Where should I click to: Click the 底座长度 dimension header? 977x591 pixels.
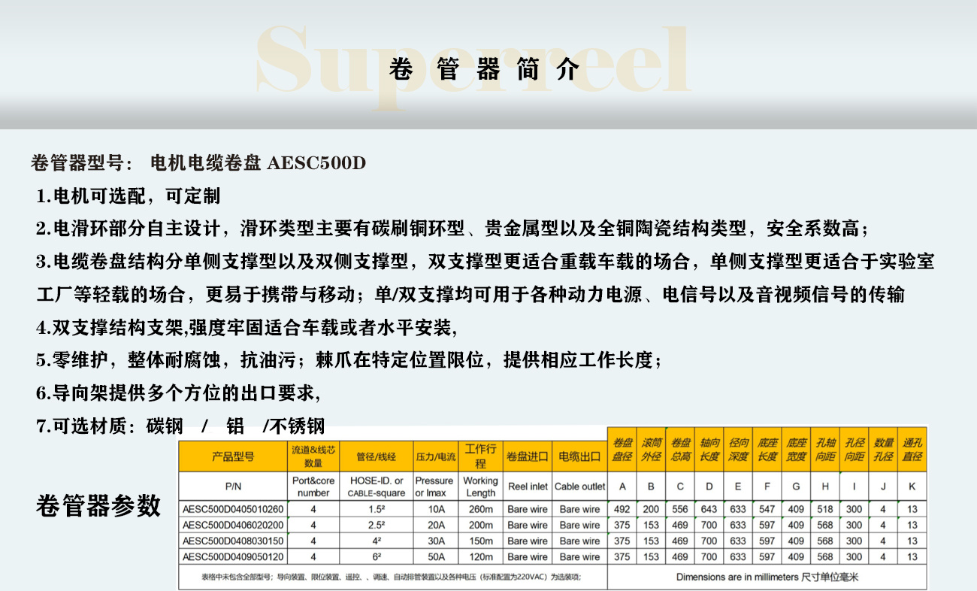(x=767, y=450)
